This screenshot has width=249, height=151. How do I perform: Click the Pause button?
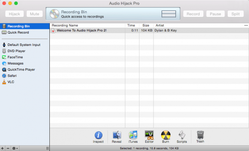click(215, 14)
